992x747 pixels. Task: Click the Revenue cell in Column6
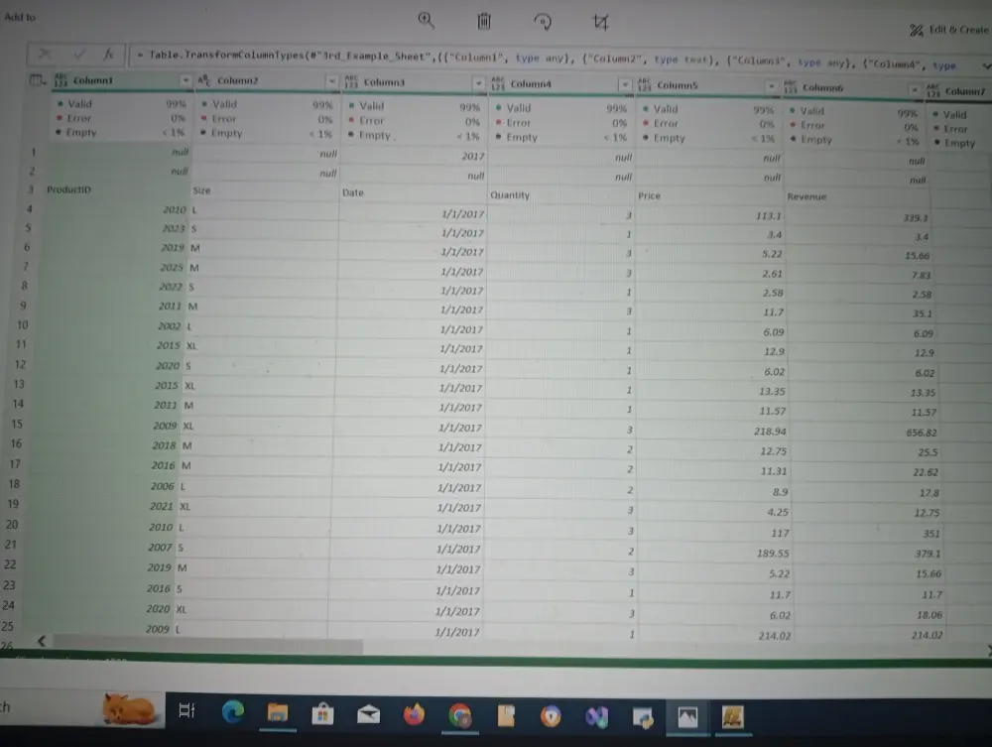point(806,197)
